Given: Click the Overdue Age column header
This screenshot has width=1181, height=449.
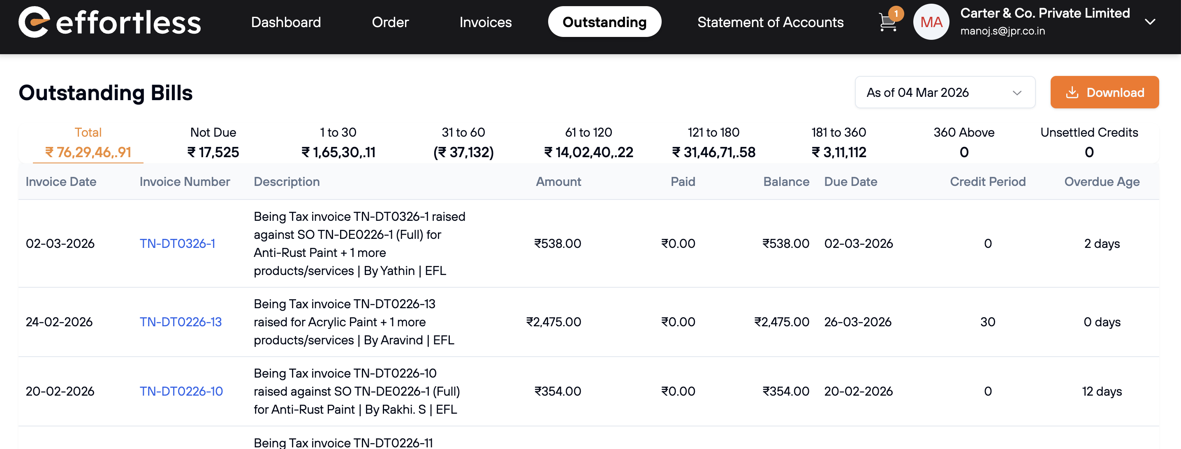Looking at the screenshot, I should click(1101, 182).
